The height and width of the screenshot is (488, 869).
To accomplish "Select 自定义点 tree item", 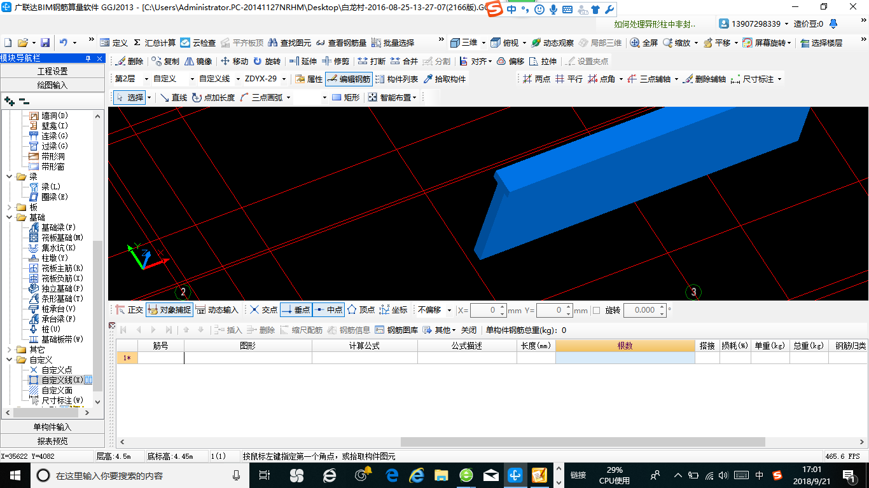I will [57, 370].
